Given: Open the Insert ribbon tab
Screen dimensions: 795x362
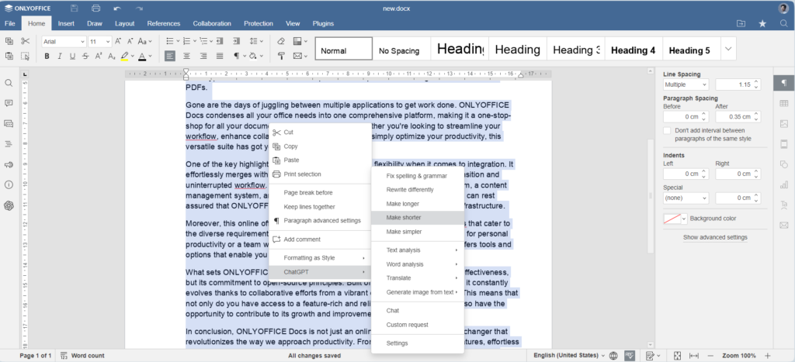Looking at the screenshot, I should (x=66, y=23).
